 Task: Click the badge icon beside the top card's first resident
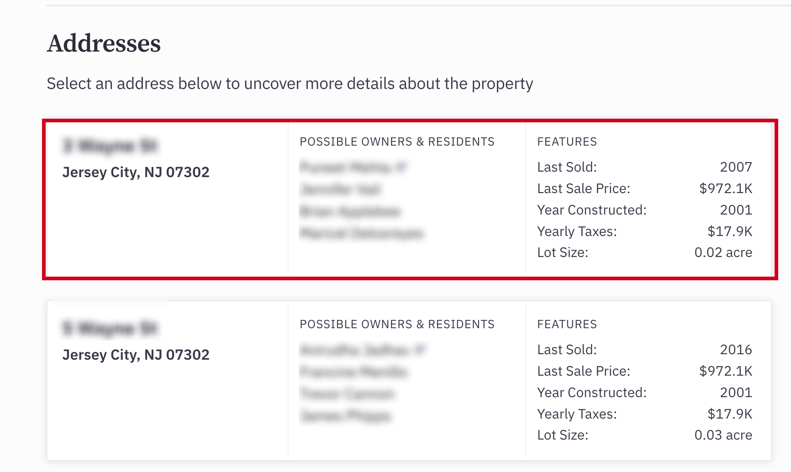pyautogui.click(x=401, y=167)
